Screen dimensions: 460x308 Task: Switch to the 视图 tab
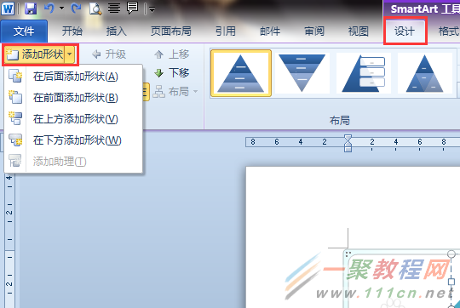click(x=358, y=31)
